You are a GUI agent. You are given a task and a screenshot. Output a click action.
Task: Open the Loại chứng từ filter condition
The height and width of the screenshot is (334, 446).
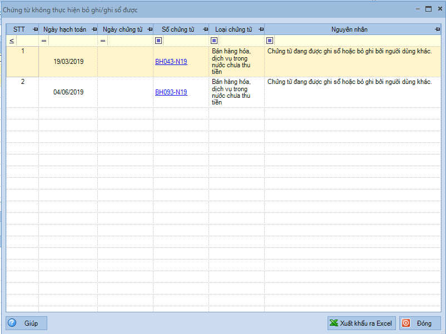214,41
